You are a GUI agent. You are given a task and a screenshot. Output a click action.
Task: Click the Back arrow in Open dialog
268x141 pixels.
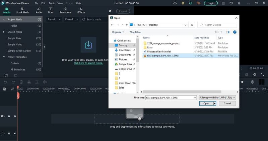coord(112,25)
